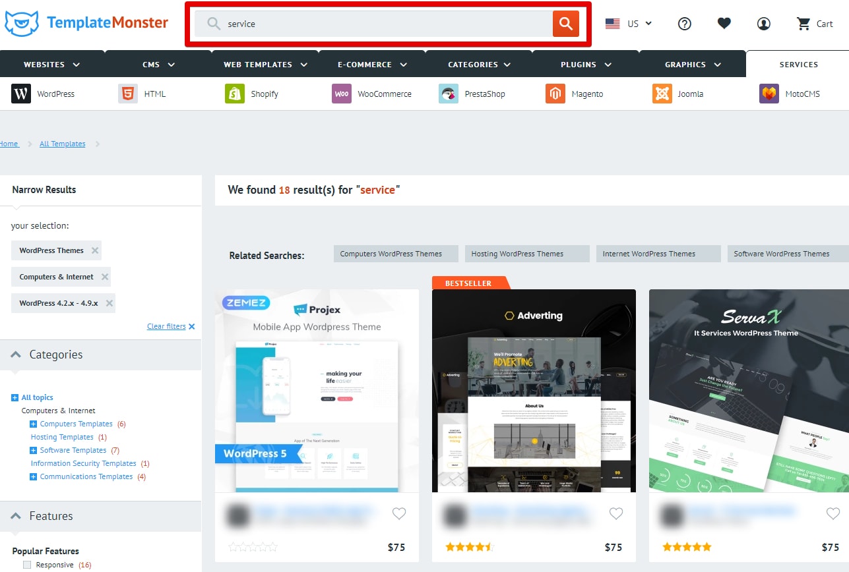This screenshot has width=849, height=572.
Task: Click the star rating of Adverting theme
Action: (470, 547)
